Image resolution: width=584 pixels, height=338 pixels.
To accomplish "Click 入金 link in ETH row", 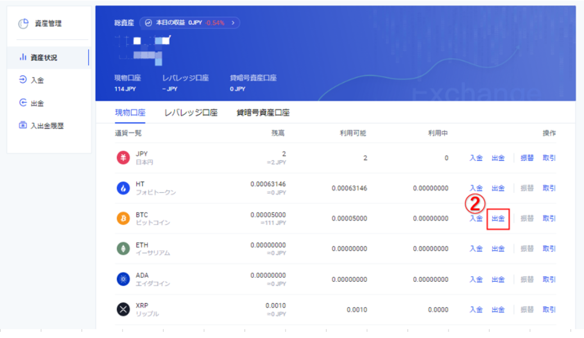I will click(x=476, y=249).
